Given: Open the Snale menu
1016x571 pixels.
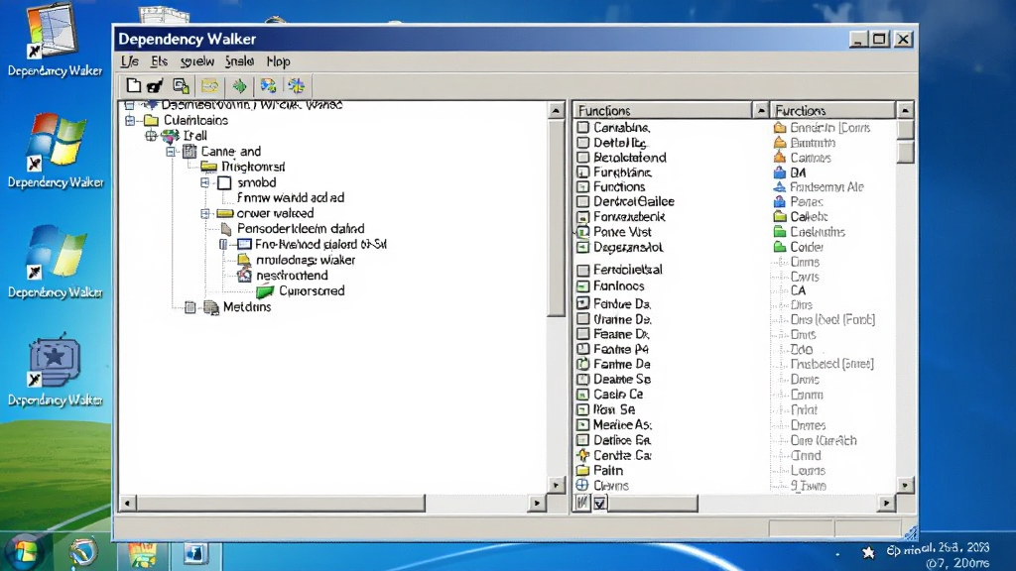Looking at the screenshot, I should (x=239, y=61).
